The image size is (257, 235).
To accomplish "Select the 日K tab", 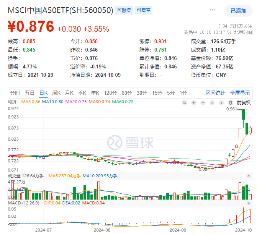I will point(44,93).
